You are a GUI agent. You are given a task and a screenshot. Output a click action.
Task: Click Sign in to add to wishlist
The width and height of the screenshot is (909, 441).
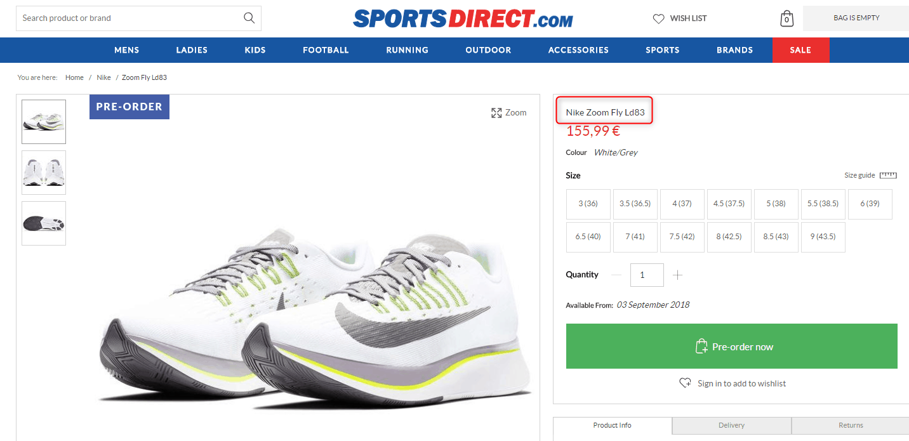(x=741, y=383)
